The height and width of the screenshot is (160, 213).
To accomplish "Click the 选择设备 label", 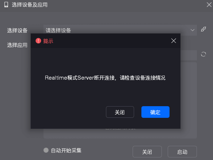I will pyautogui.click(x=17, y=31).
